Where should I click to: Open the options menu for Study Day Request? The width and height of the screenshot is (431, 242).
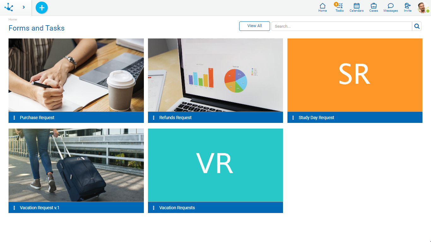coord(293,118)
